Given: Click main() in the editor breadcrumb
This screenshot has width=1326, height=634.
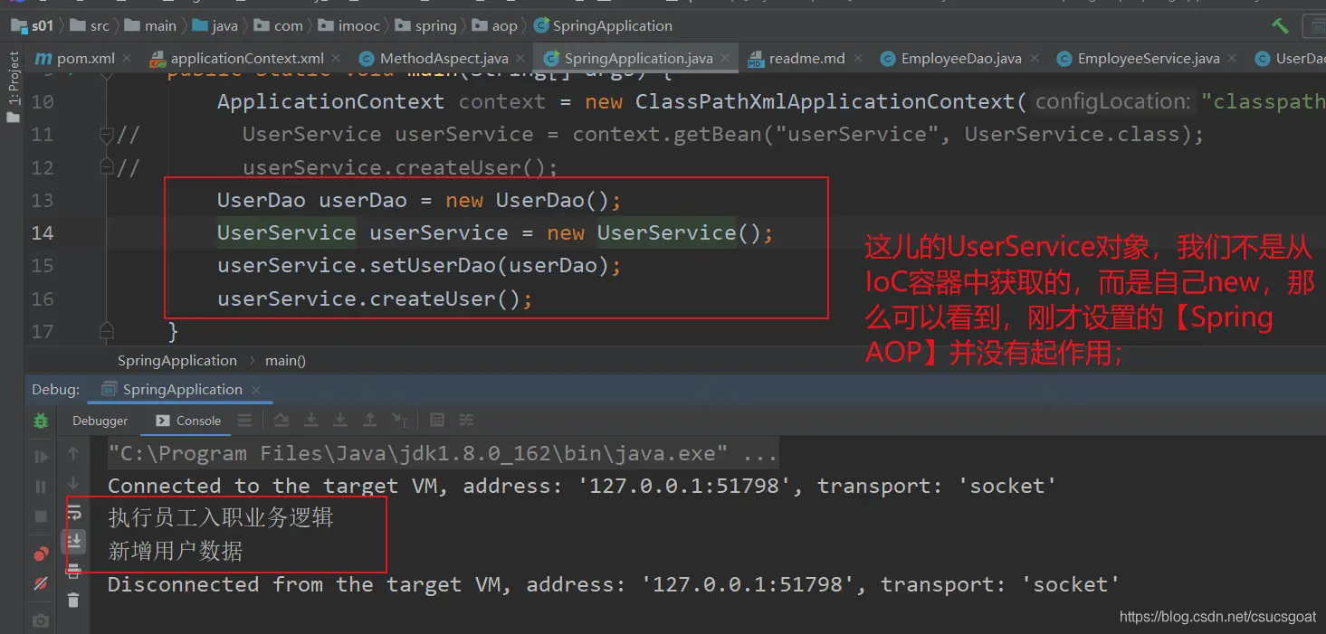Looking at the screenshot, I should pos(285,360).
